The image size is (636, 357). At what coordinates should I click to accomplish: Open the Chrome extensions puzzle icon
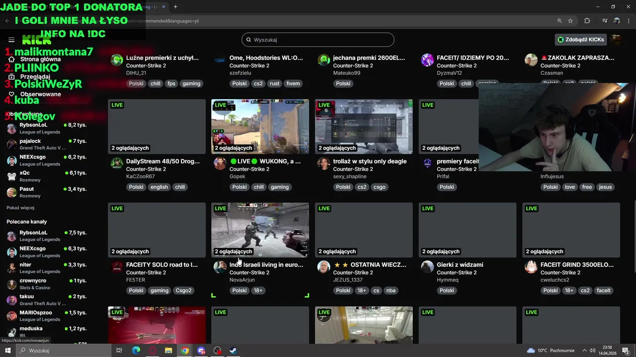click(x=587, y=21)
